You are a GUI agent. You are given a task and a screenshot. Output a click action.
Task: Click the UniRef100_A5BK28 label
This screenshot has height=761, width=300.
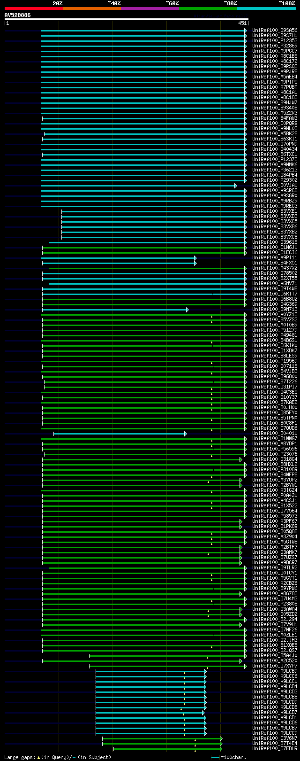(275, 133)
